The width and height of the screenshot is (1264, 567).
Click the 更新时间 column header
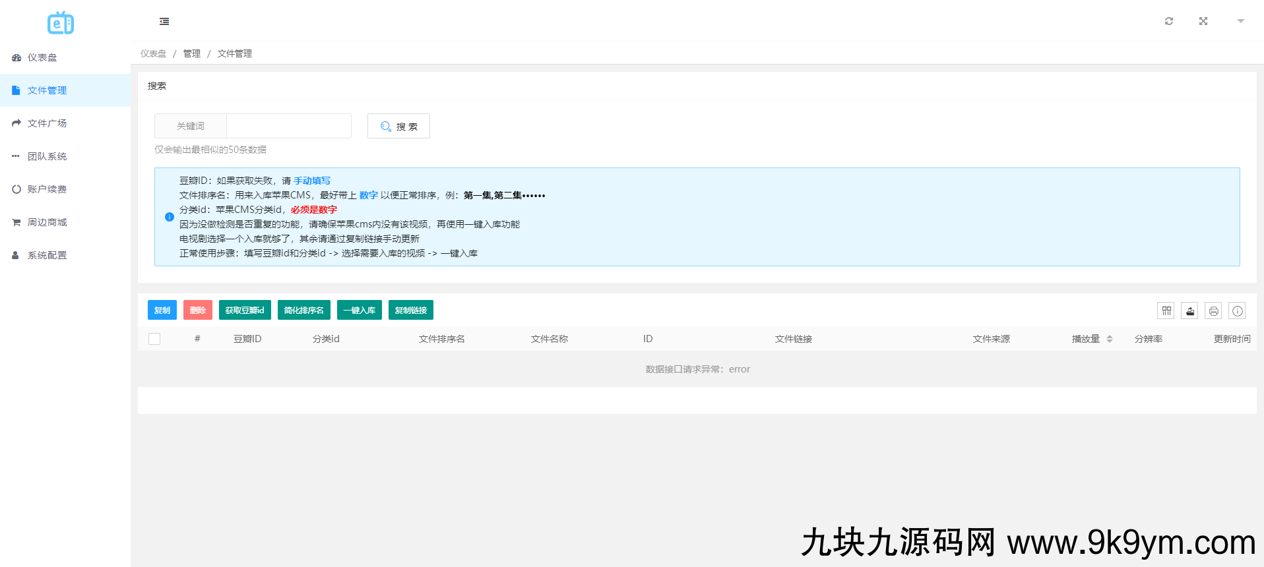(1232, 339)
